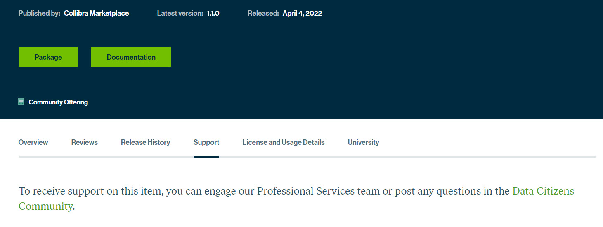Click the Published by label

[39, 13]
